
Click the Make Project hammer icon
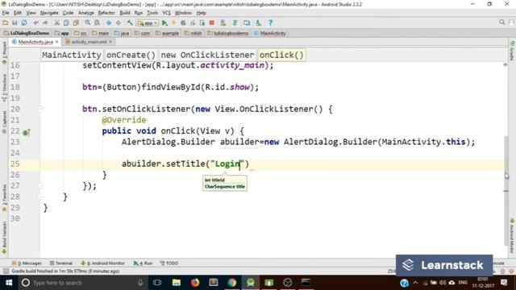click(130, 23)
